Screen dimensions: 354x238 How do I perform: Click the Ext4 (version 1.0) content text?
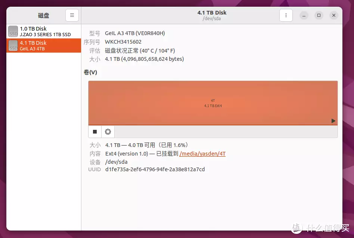[x=127, y=154]
